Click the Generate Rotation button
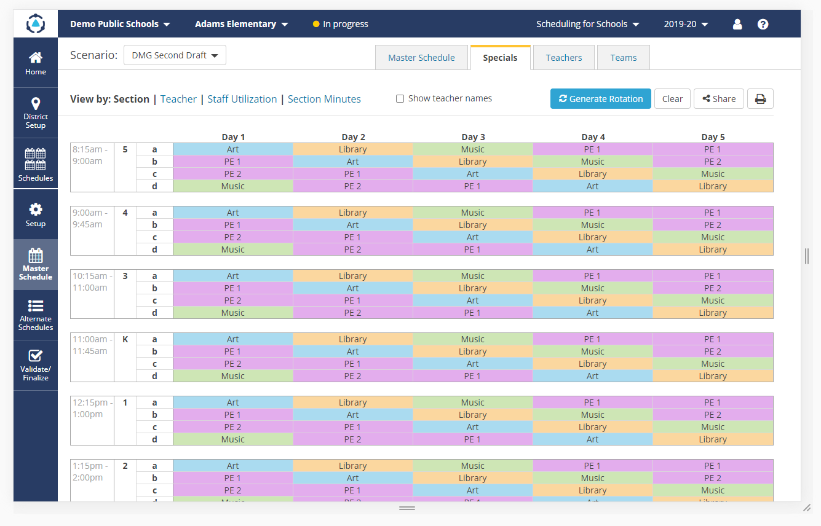Image resolution: width=821 pixels, height=526 pixels. [x=600, y=98]
